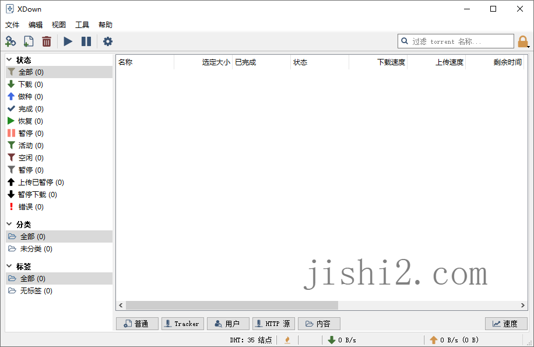Switch to the HTTP 源 tab
The width and height of the screenshot is (534, 347).
pyautogui.click(x=273, y=324)
